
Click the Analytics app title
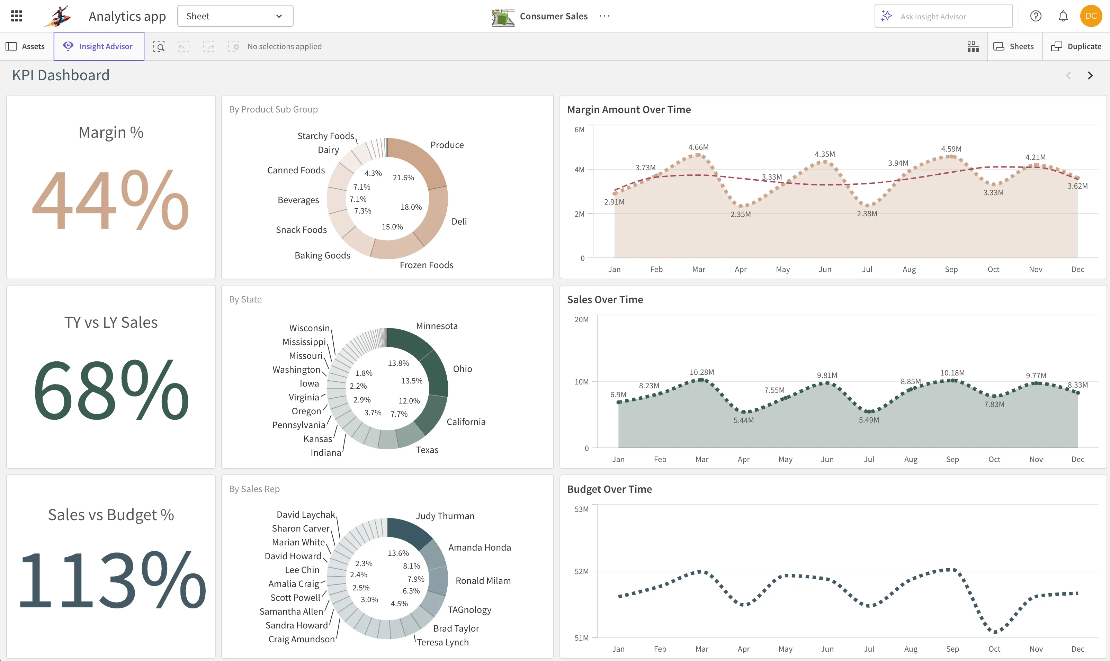click(x=127, y=16)
